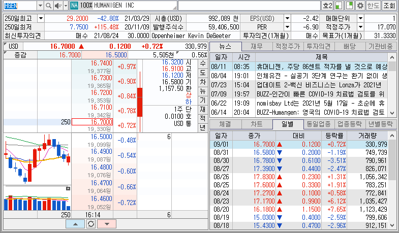
Task: Close the mini volume chart via X icon
Action: click(68, 188)
